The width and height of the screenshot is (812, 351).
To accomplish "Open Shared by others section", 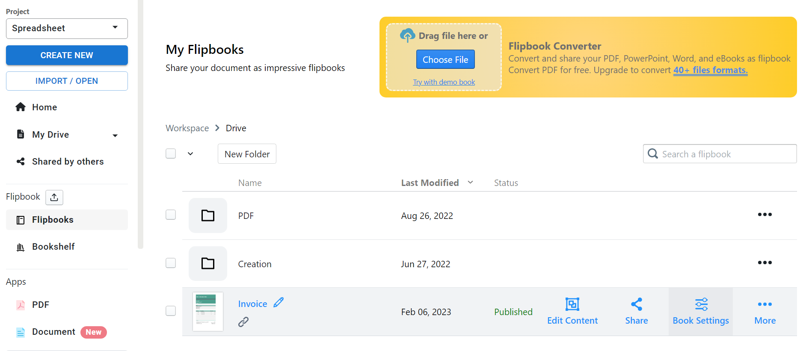I will (68, 162).
